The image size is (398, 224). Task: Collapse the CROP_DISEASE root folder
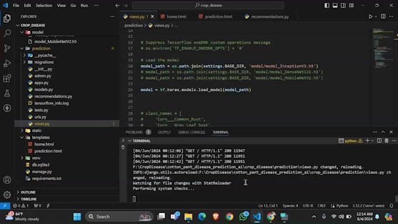pos(18,25)
